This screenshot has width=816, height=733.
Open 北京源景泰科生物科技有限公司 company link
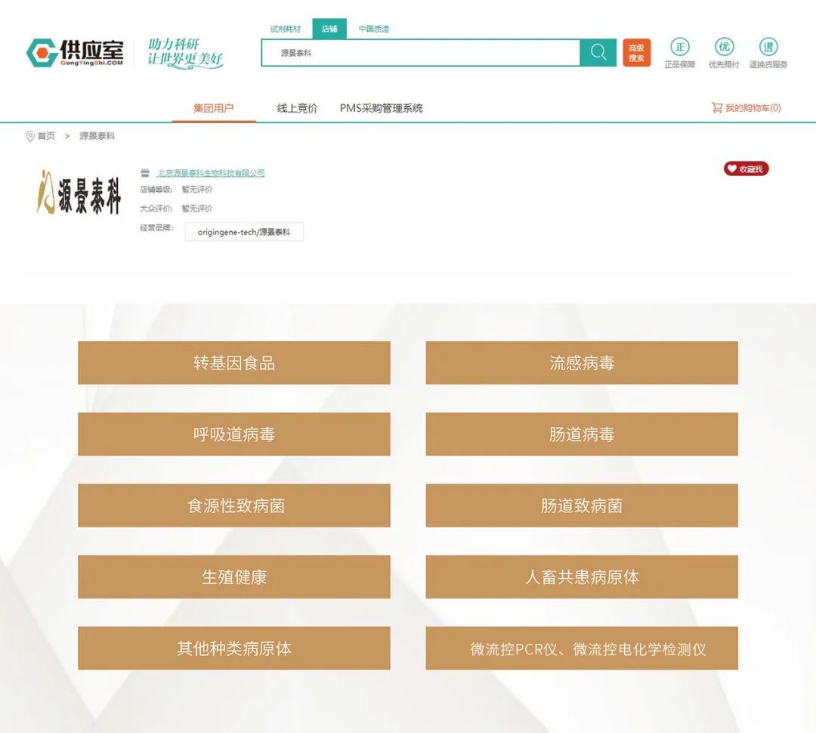point(211,173)
